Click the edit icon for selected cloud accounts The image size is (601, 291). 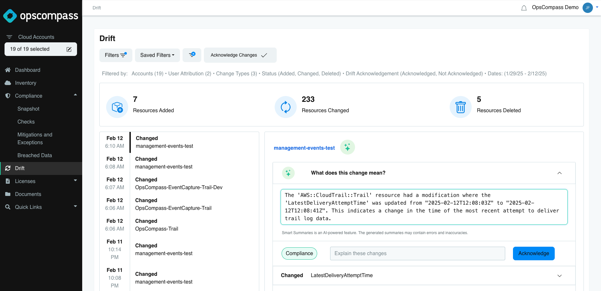[69, 49]
